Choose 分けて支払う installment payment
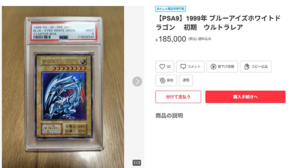The image size is (302, 168). [178, 97]
